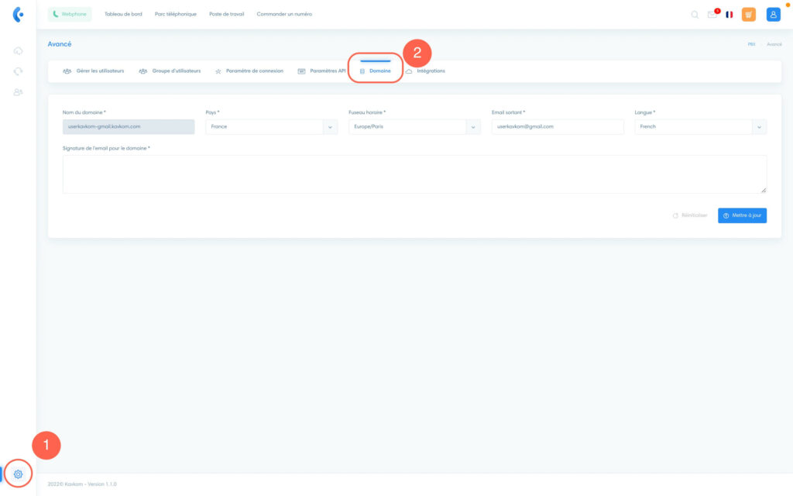Image resolution: width=793 pixels, height=496 pixels.
Task: Click the Kavkom logo in top left
Action: pos(18,14)
